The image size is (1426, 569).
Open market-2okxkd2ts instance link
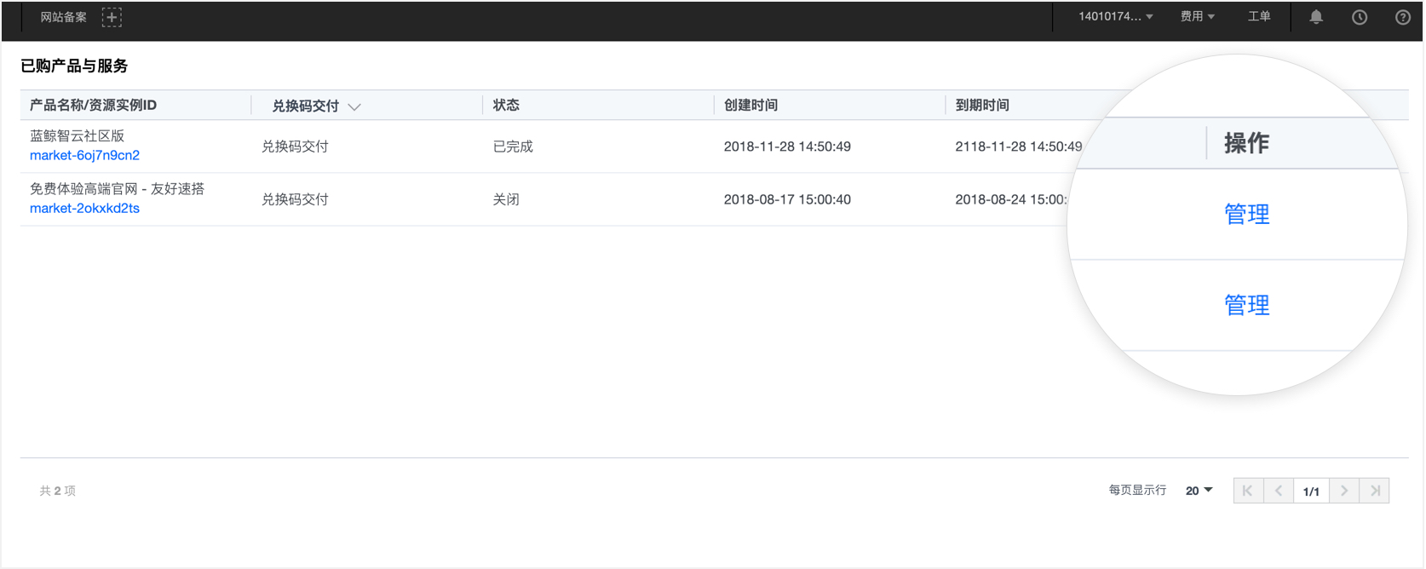pyautogui.click(x=84, y=208)
